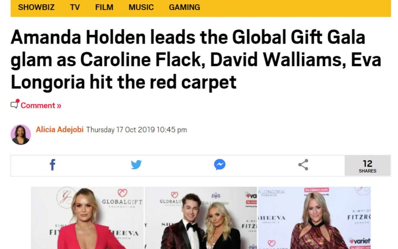Open the red dress photo

(87, 218)
